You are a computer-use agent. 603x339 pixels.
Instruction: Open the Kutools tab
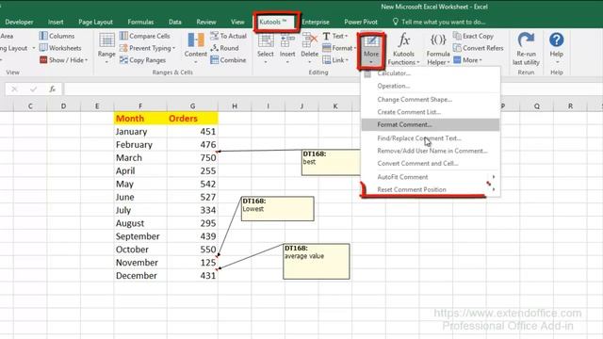272,22
